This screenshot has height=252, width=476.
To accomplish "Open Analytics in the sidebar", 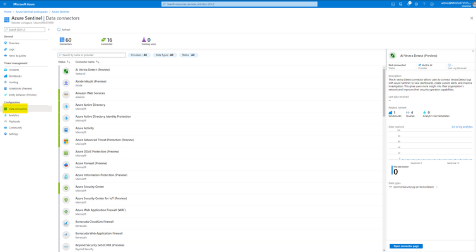I will (14, 115).
